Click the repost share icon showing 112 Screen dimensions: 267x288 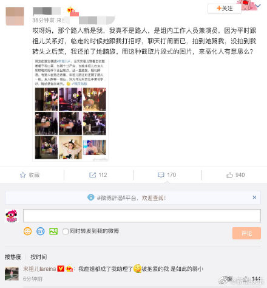(x=92, y=175)
